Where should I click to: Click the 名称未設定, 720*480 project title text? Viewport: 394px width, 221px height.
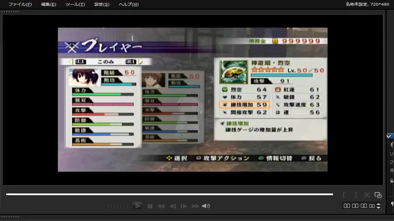pyautogui.click(x=367, y=4)
